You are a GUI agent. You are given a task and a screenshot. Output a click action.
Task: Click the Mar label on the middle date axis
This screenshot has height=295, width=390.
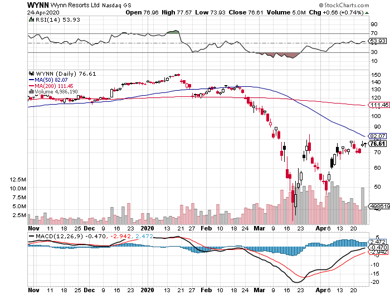[x=260, y=228]
